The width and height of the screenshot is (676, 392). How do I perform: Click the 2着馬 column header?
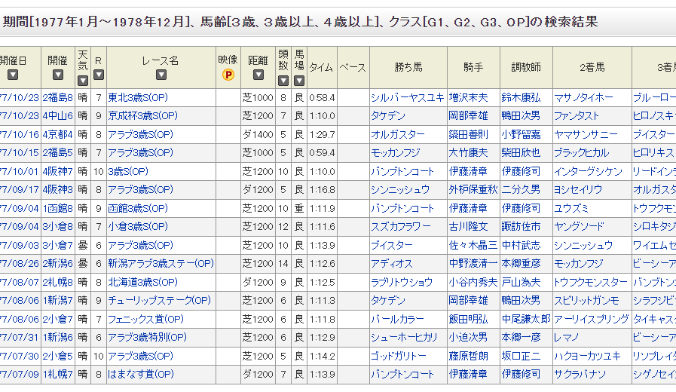click(x=592, y=67)
